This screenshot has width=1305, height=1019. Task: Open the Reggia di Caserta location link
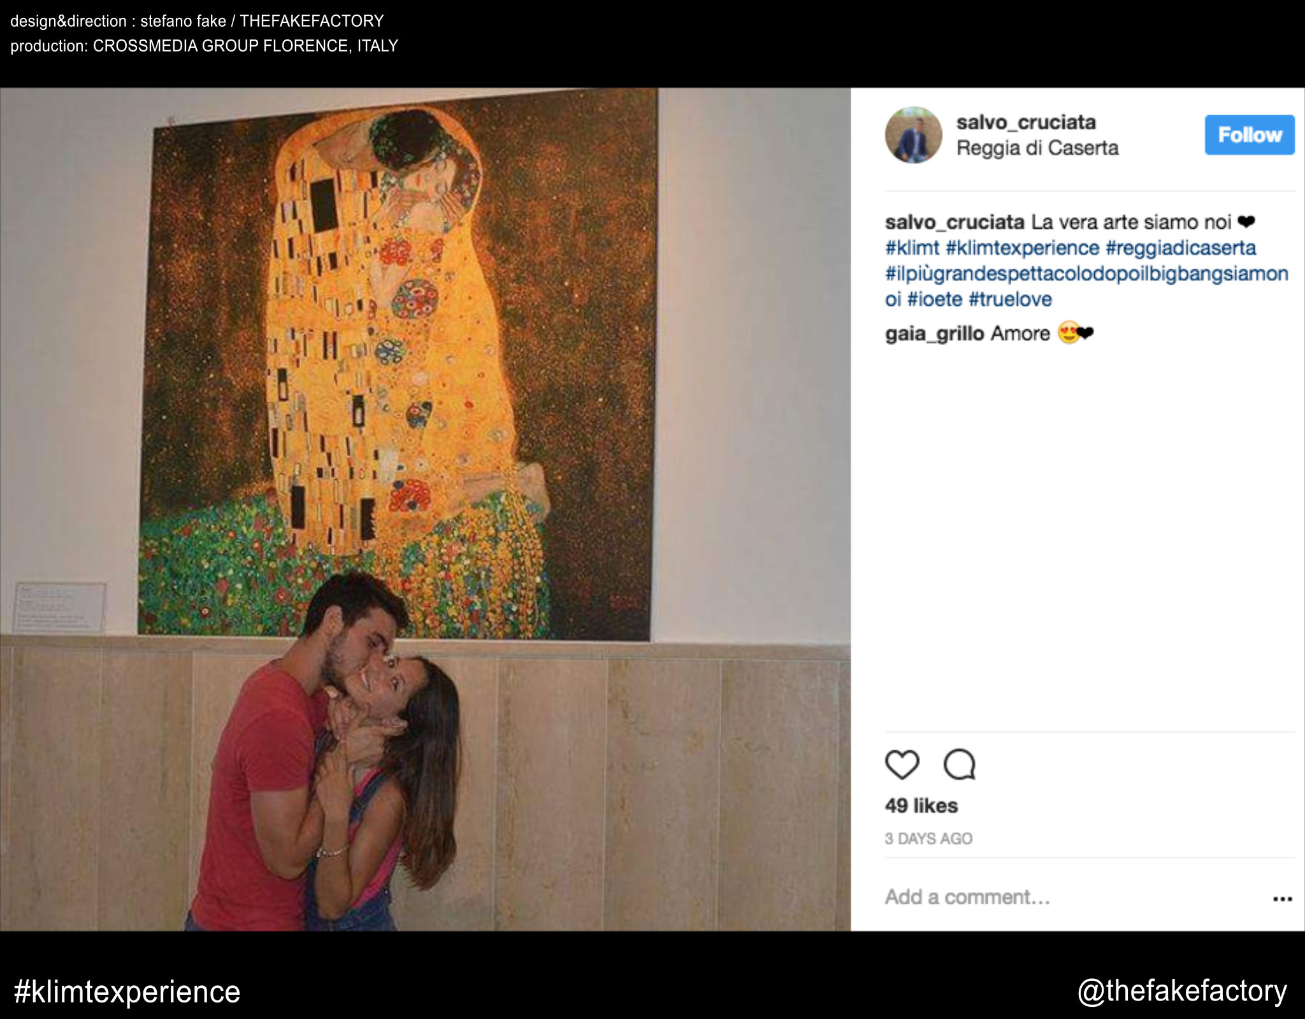click(x=1037, y=148)
